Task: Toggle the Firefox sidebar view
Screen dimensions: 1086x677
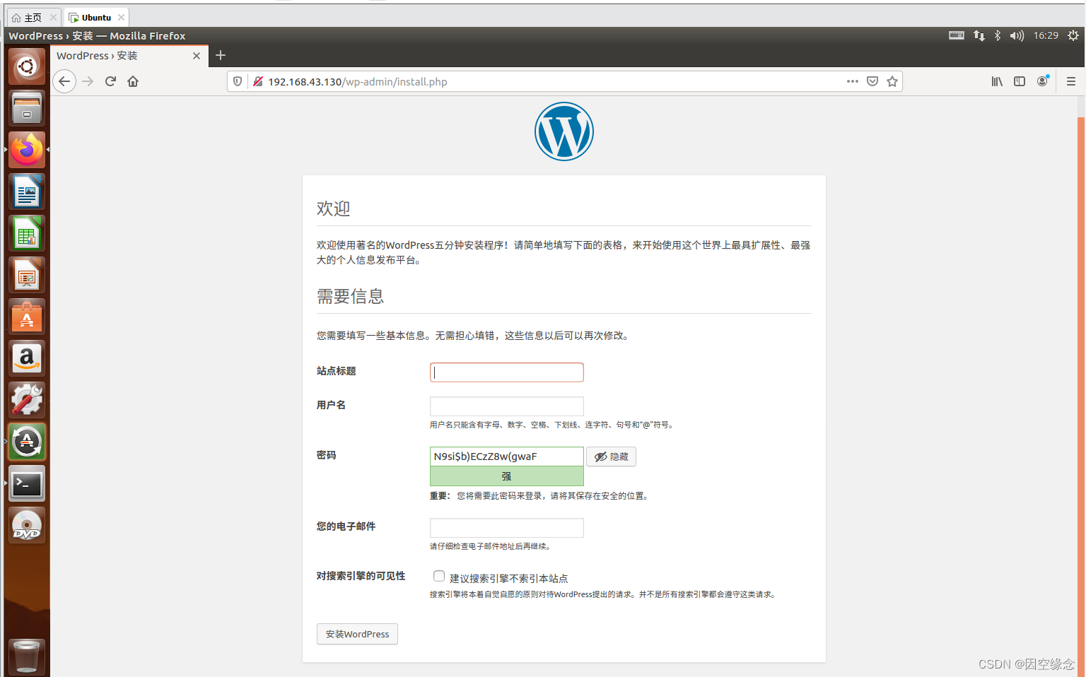Action: click(x=1019, y=81)
